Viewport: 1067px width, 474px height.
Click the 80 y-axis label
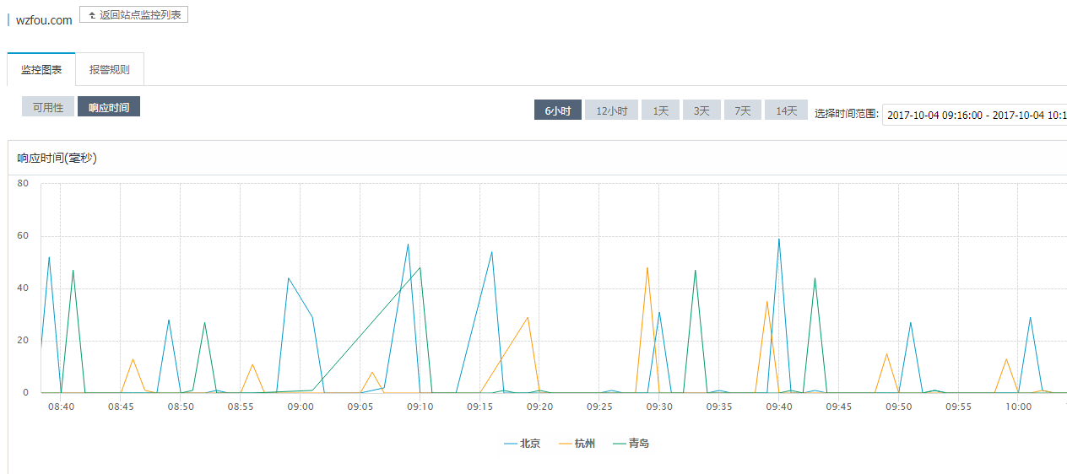pyautogui.click(x=23, y=183)
